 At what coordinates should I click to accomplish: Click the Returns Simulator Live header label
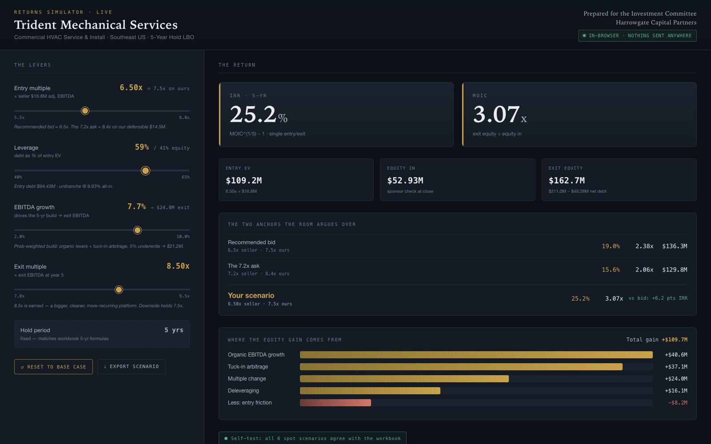point(63,12)
